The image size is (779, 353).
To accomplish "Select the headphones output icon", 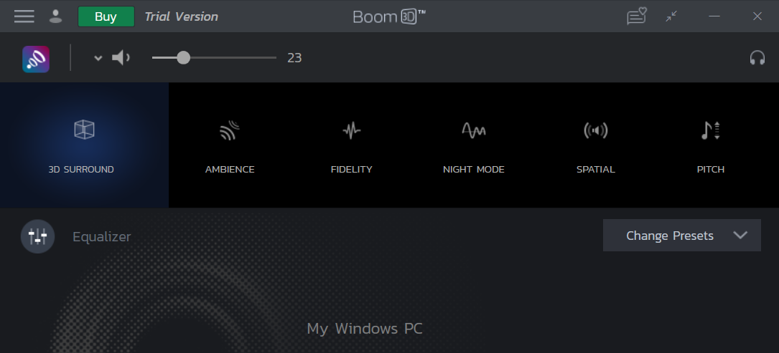I will (x=757, y=58).
